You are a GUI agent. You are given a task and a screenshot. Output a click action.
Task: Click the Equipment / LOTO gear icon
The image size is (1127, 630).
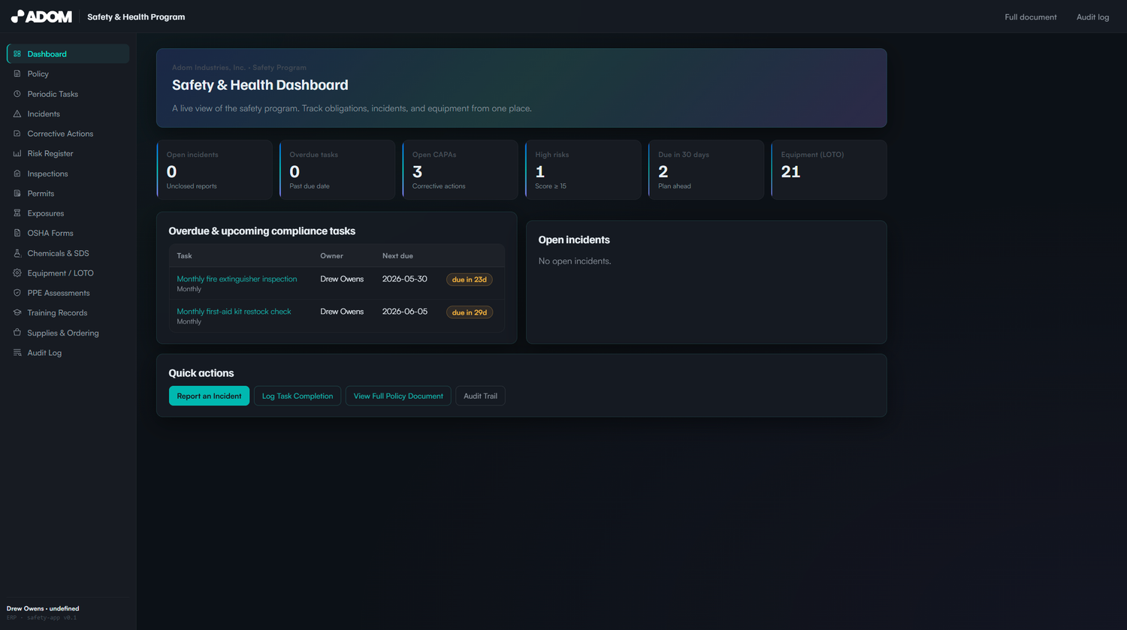point(17,273)
